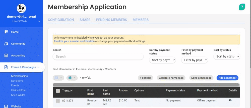
Task: Switch to the Pending Members tab
Action: 111,20
